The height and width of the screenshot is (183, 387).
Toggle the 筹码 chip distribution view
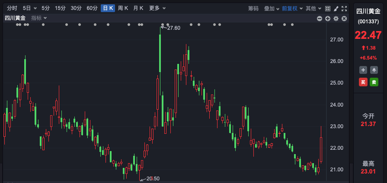(253, 8)
